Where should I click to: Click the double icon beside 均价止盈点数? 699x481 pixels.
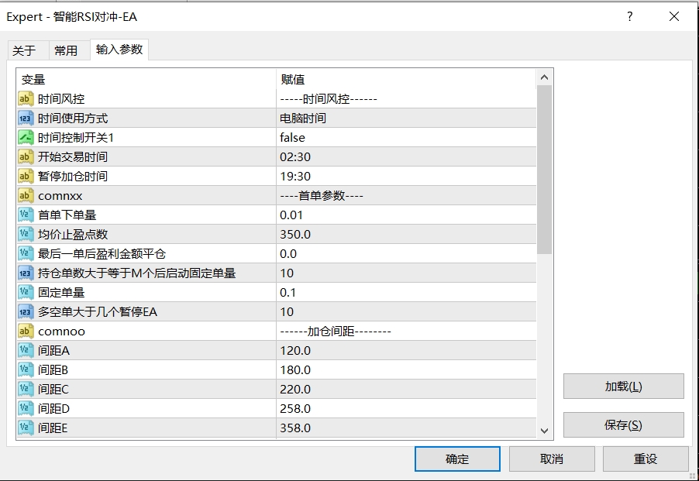pos(26,234)
